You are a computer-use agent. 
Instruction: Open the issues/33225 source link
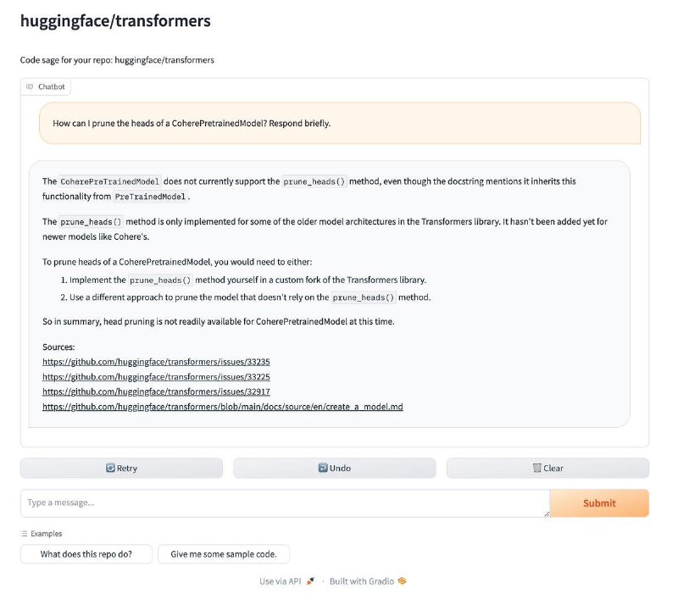tap(156, 377)
